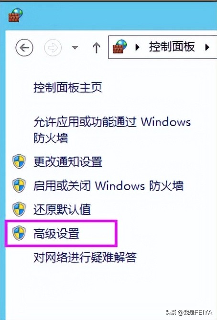Click the greyed forward arrow button

point(53,48)
